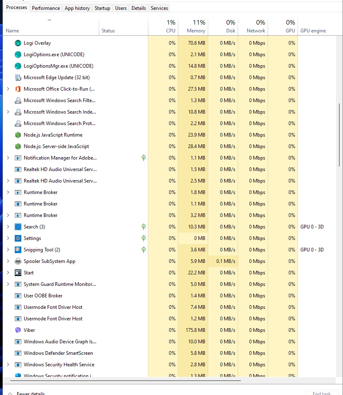This screenshot has width=343, height=395.
Task: Sort by the Disk column header
Action: [x=223, y=27]
